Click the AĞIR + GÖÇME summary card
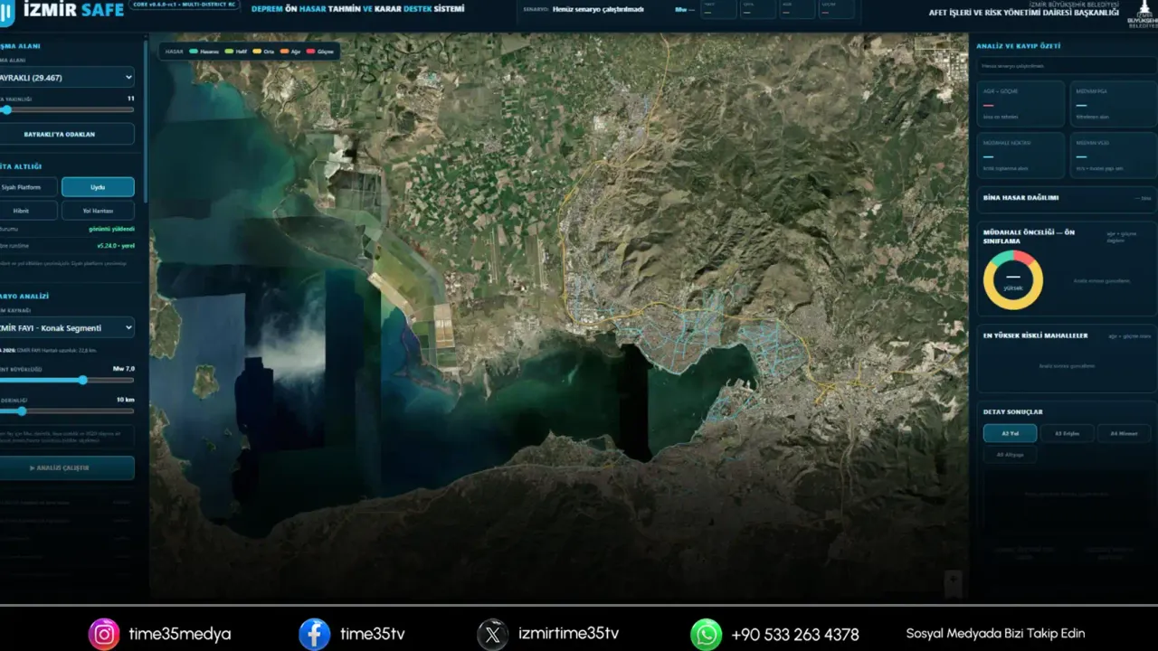1158x651 pixels. tap(1020, 104)
